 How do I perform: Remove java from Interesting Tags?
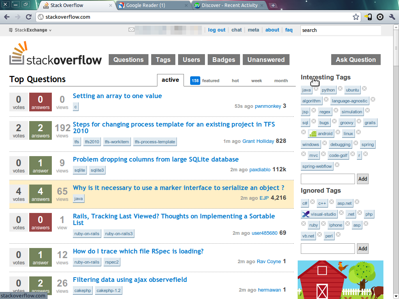point(316,88)
